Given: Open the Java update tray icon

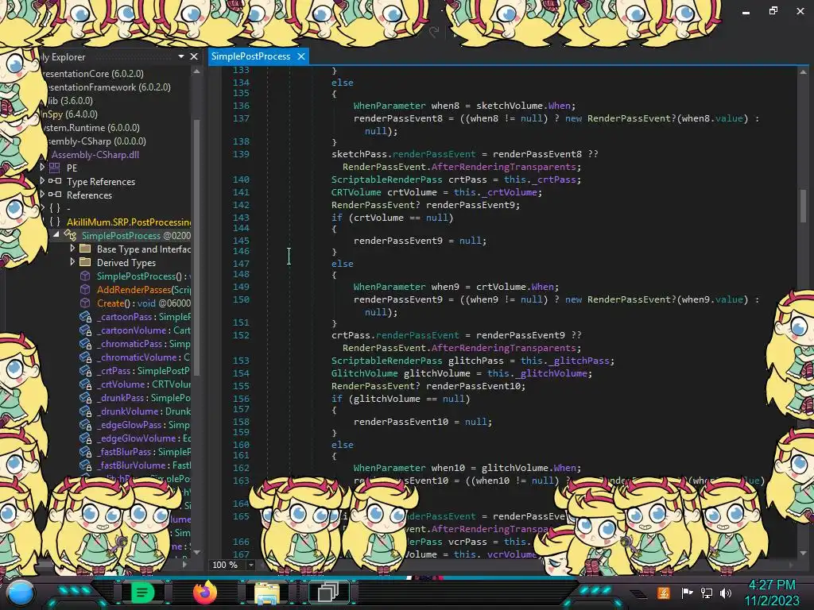Looking at the screenshot, I should 664,593.
